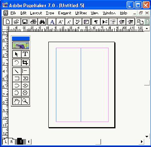Open the Type menu

[x=50, y=13]
